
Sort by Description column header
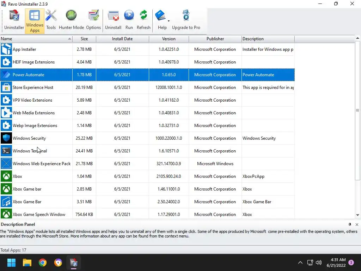[x=268, y=39]
